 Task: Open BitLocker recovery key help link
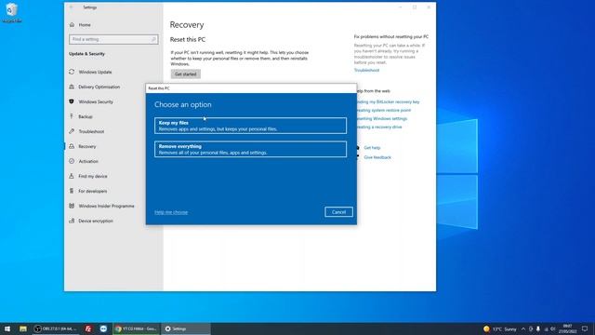(x=388, y=101)
